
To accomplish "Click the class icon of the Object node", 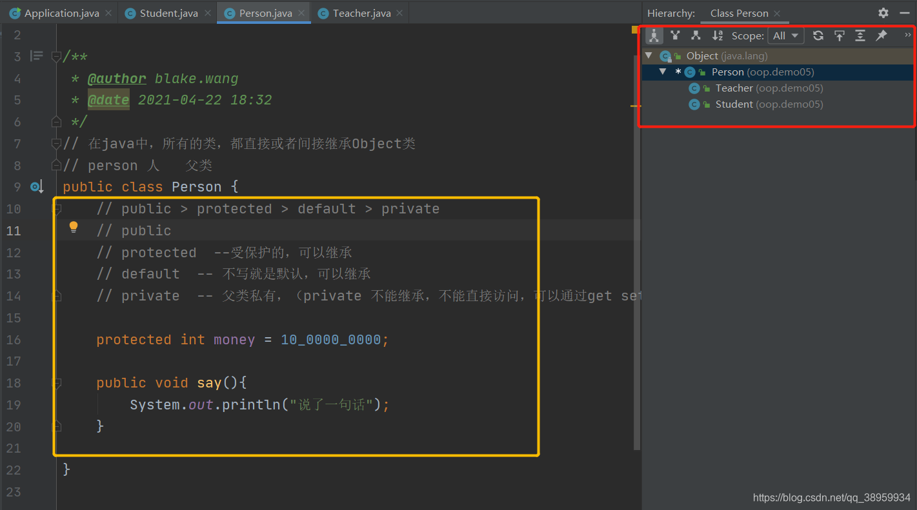I will click(x=665, y=56).
